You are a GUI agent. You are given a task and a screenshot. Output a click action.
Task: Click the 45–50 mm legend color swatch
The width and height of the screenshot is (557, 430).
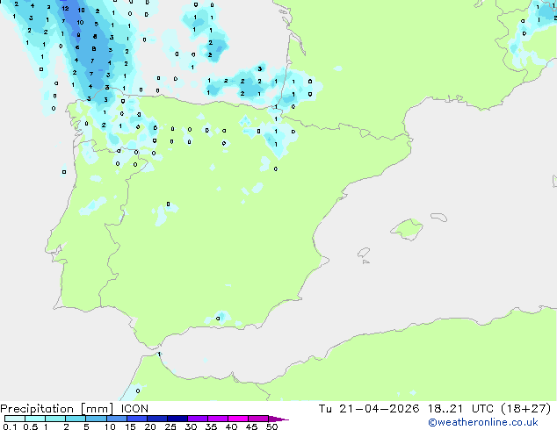point(258,419)
